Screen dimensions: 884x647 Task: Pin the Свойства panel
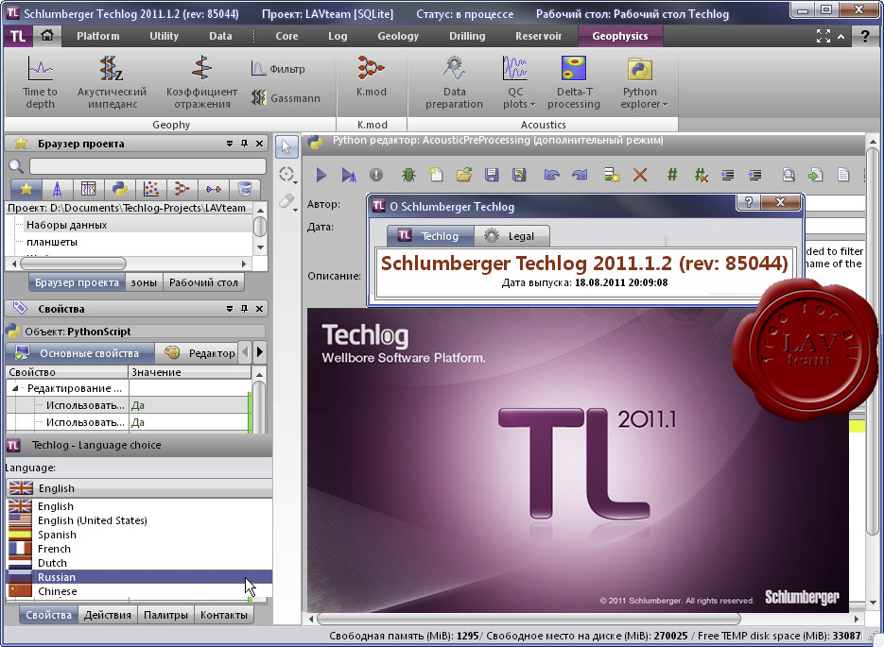pyautogui.click(x=244, y=309)
